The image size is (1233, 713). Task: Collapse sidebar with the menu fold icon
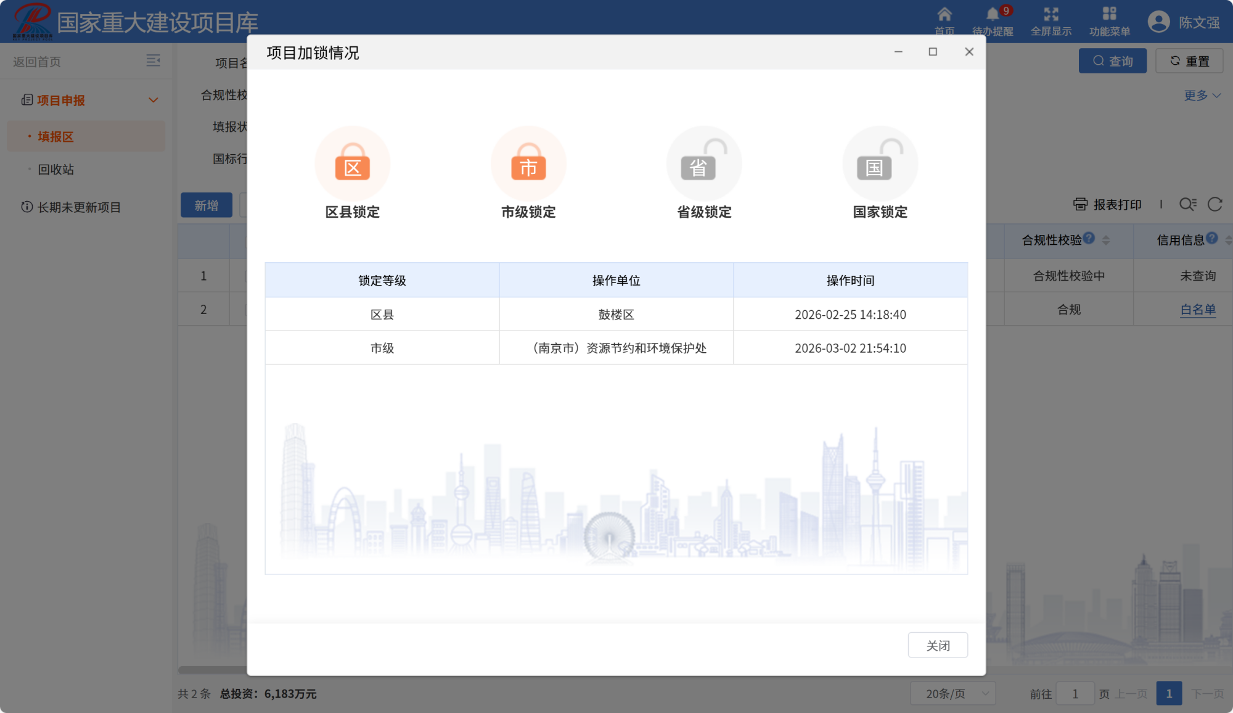(x=153, y=60)
